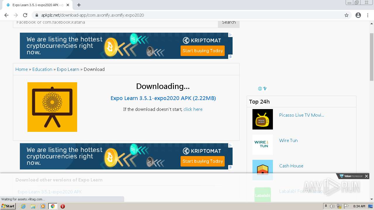
Task: Select the Expo Learn APK tab
Action: pos(37,5)
